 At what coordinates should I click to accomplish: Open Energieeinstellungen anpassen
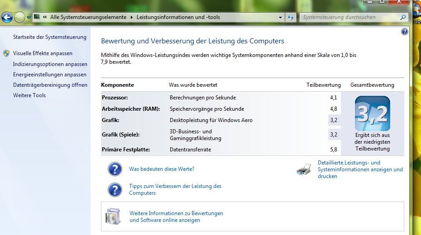[50, 75]
